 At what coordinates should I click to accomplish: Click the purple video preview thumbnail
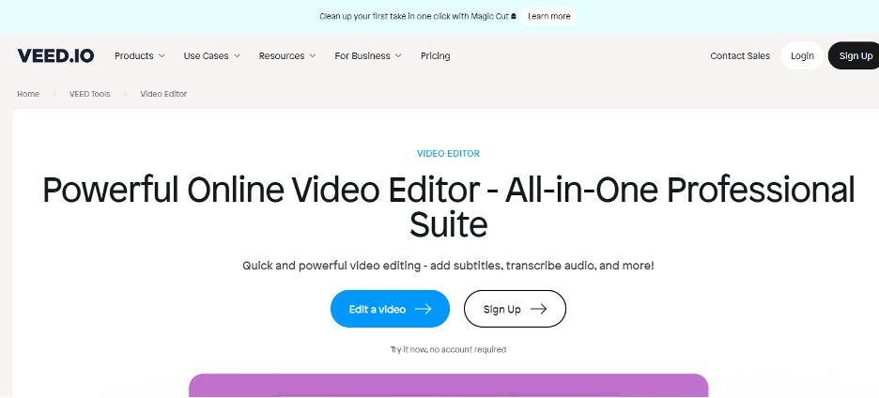449,386
